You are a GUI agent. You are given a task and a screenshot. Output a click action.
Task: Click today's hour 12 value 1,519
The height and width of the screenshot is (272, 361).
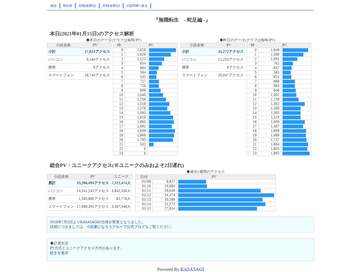141,104
